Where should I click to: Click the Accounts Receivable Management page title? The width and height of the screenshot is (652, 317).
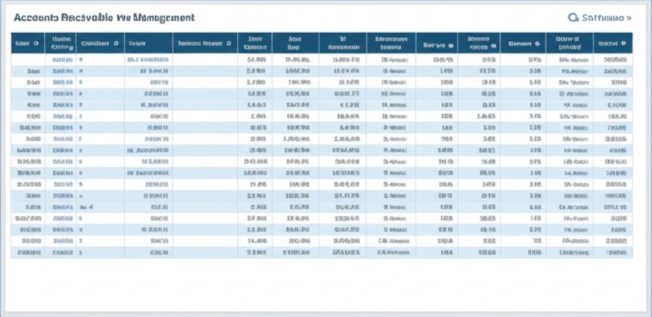coord(104,18)
